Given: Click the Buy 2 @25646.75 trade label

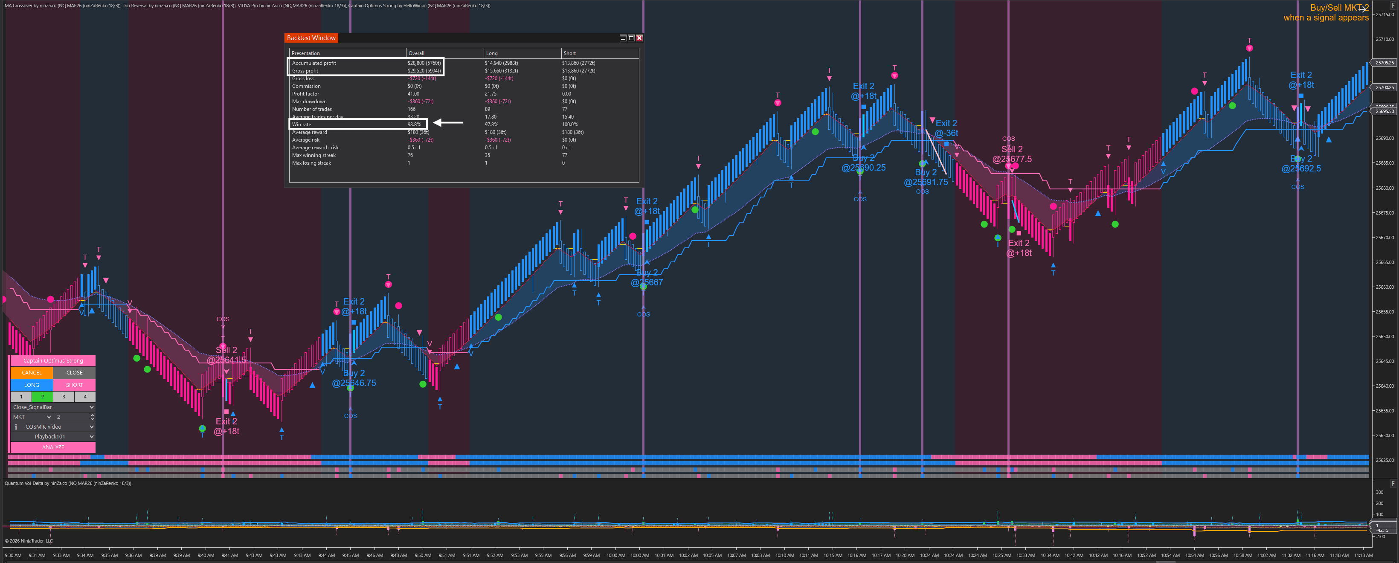Looking at the screenshot, I should pos(354,378).
